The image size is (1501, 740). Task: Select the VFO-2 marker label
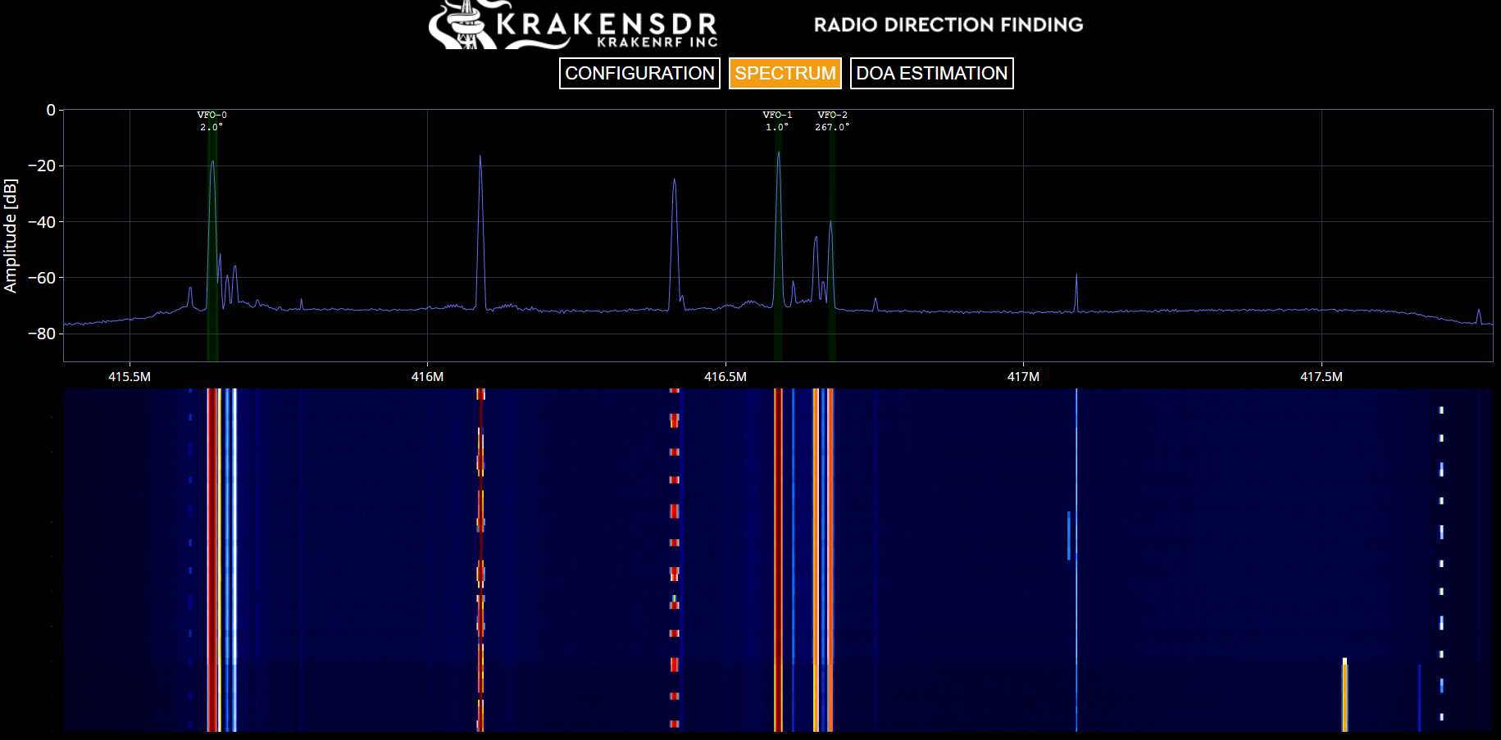point(832,115)
